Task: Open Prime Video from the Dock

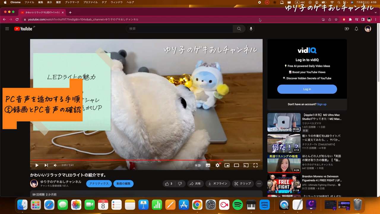Action: tap(265, 205)
